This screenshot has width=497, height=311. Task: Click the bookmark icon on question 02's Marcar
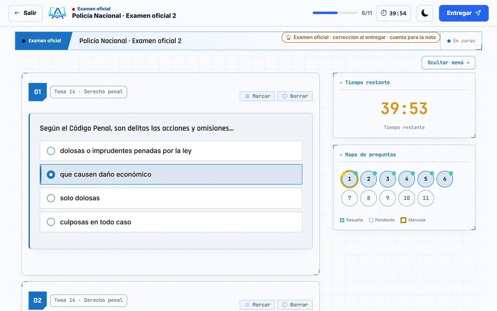pos(247,305)
